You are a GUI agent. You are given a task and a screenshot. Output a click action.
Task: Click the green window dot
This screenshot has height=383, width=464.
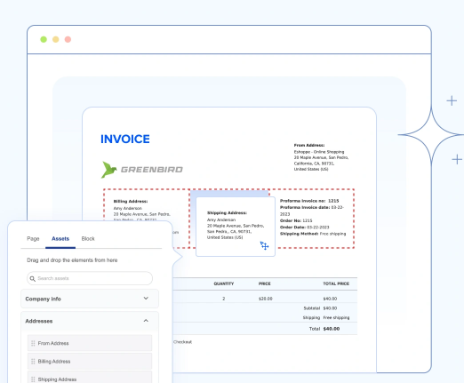coord(44,39)
